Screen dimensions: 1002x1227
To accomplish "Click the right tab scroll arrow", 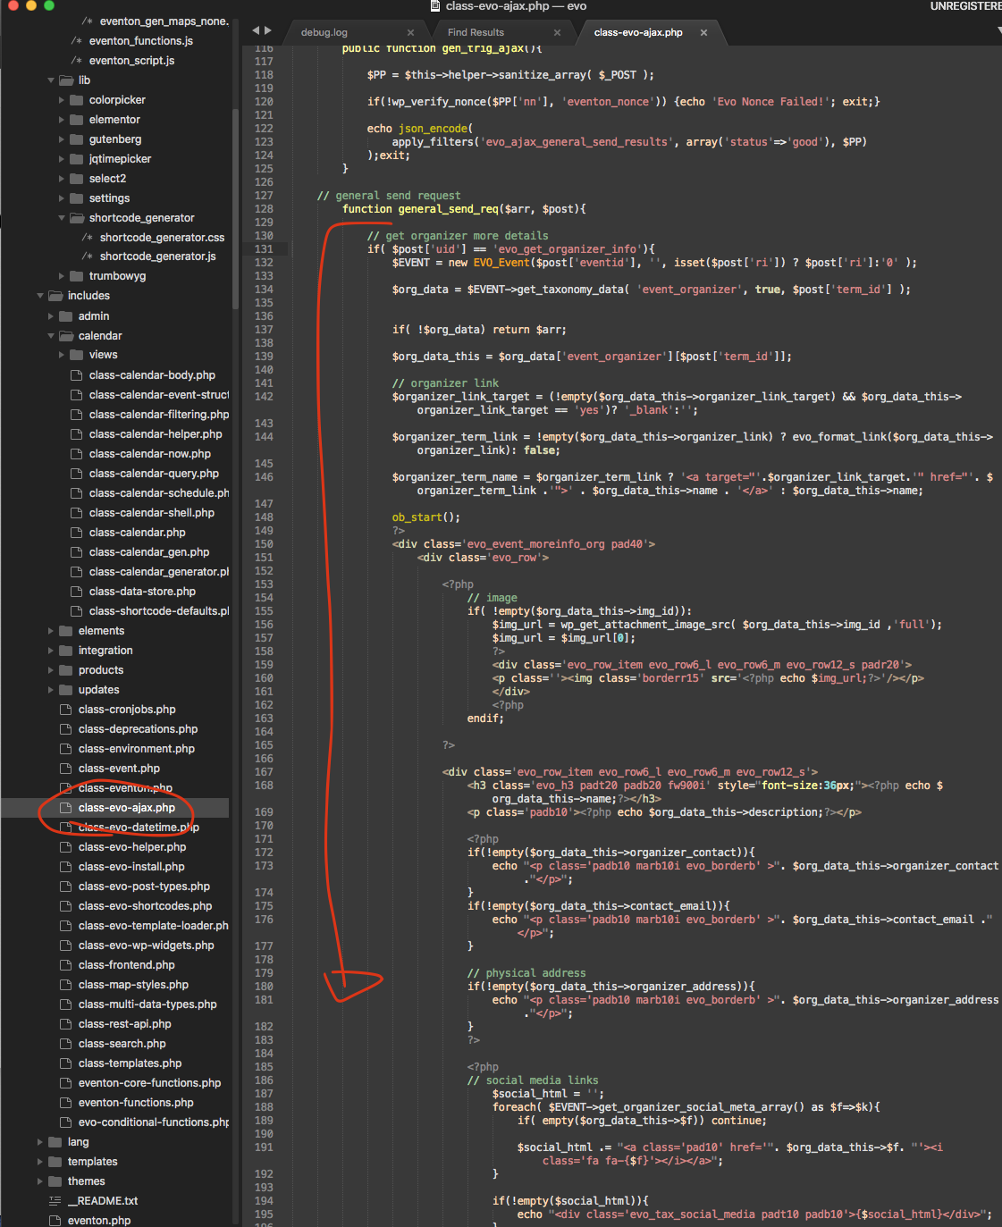I will click(268, 31).
